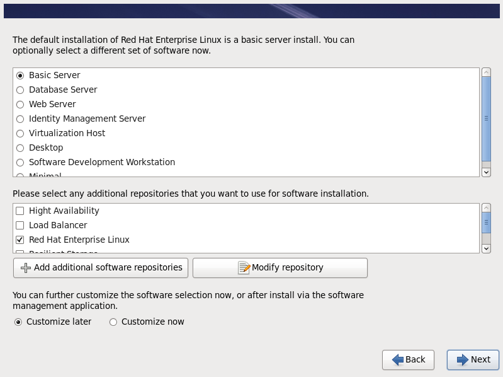This screenshot has width=503, height=377.
Task: Select the Desktop installation option
Action: tap(20, 148)
